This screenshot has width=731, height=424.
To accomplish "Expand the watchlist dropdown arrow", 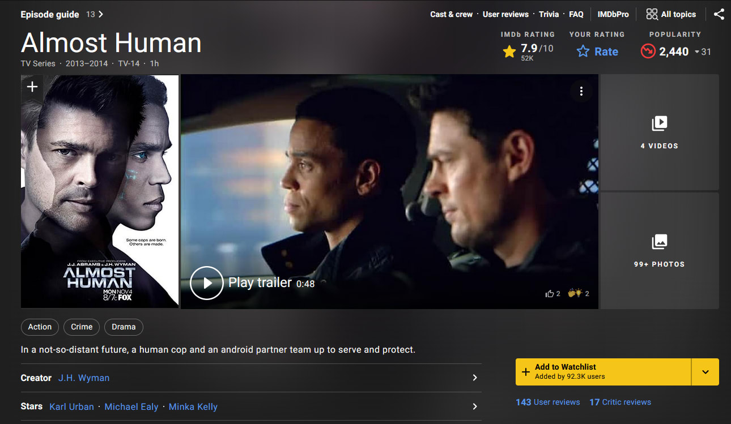I will 705,372.
